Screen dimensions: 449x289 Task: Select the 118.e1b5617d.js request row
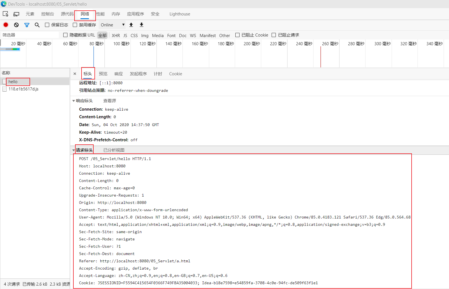(35, 89)
